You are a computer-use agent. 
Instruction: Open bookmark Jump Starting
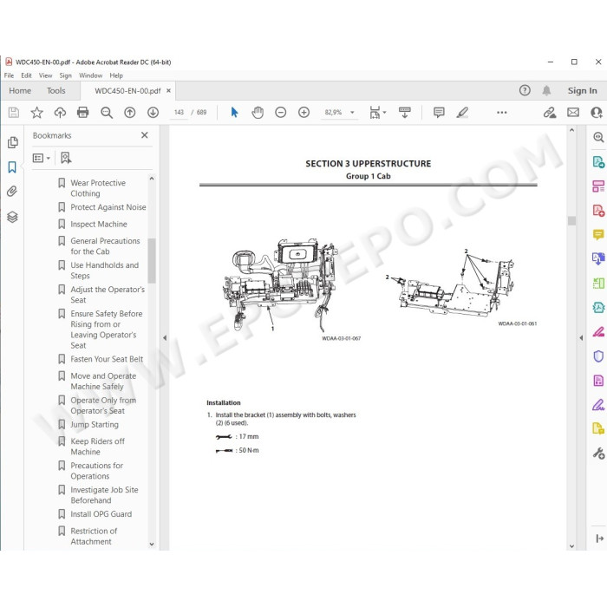95,425
